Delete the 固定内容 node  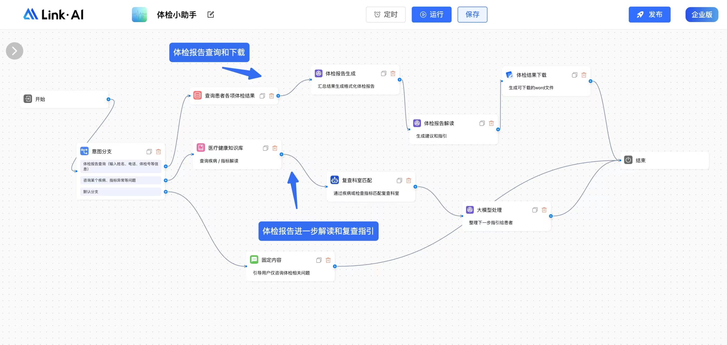coord(328,260)
